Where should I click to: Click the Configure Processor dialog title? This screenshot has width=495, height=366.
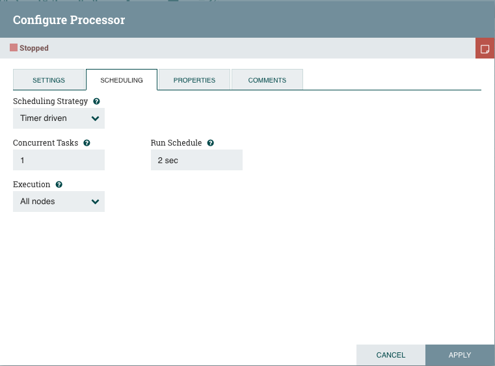(69, 20)
